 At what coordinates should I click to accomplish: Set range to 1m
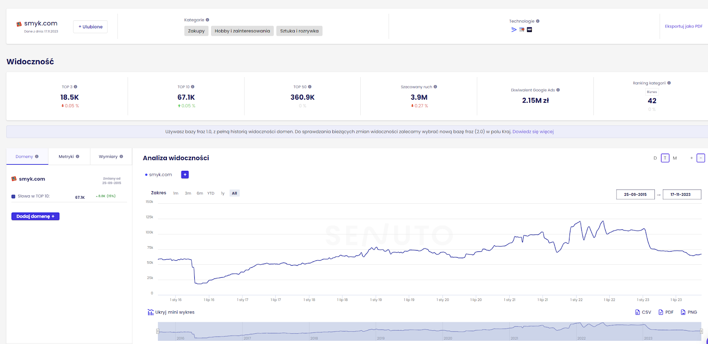(176, 193)
